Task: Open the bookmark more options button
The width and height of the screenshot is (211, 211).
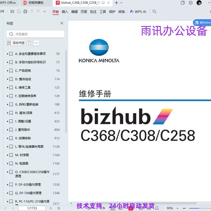Action: click(x=36, y=43)
